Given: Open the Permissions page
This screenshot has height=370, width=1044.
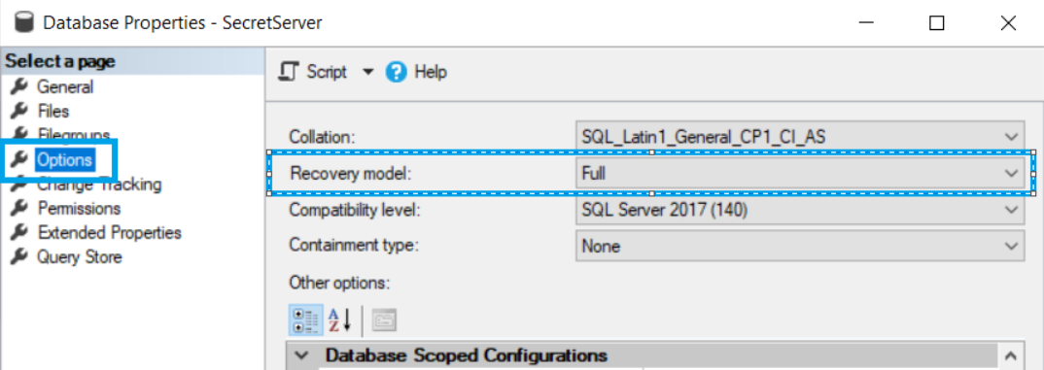Looking at the screenshot, I should [80, 208].
